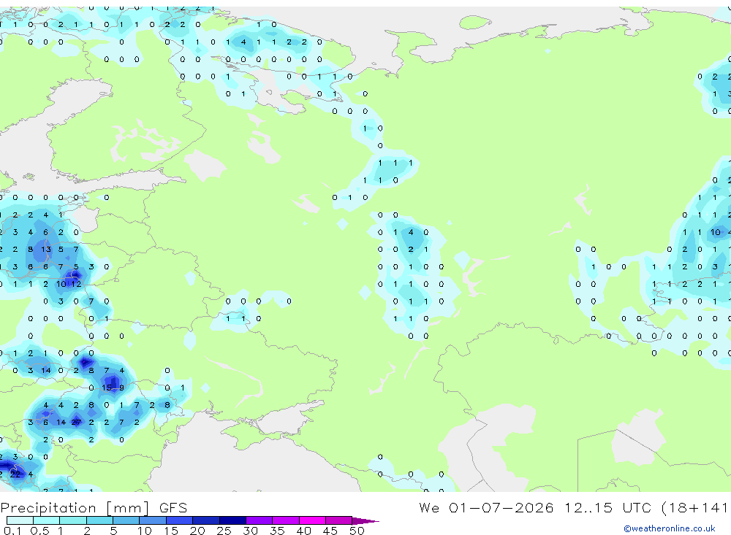This screenshot has width=731, height=535.
Task: Click the '0.5' legend label
Action: pyautogui.click(x=39, y=531)
